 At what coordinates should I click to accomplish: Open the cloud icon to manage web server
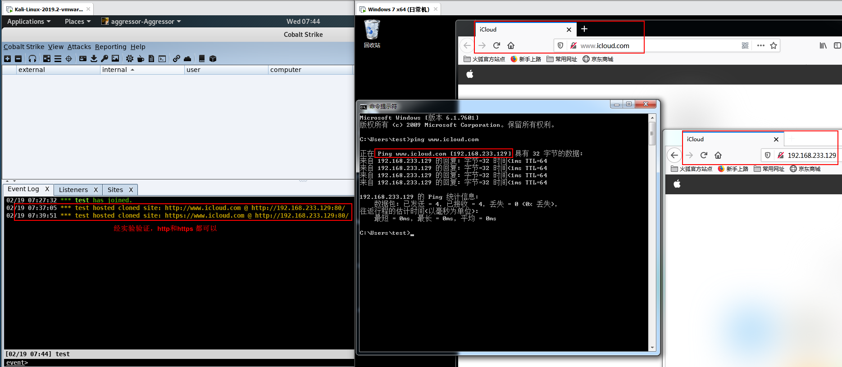click(x=187, y=58)
